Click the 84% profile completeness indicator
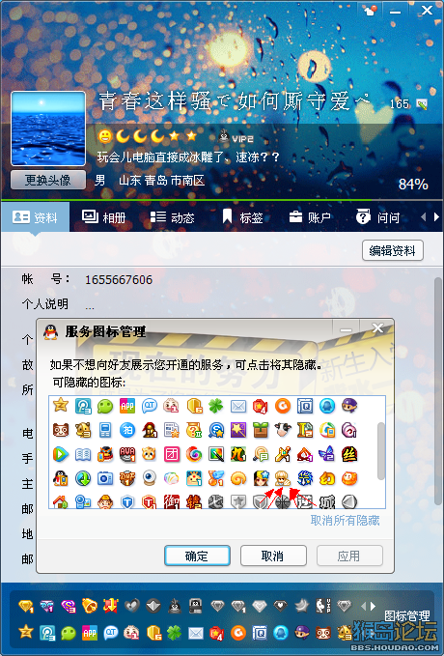The image size is (444, 656). [413, 185]
